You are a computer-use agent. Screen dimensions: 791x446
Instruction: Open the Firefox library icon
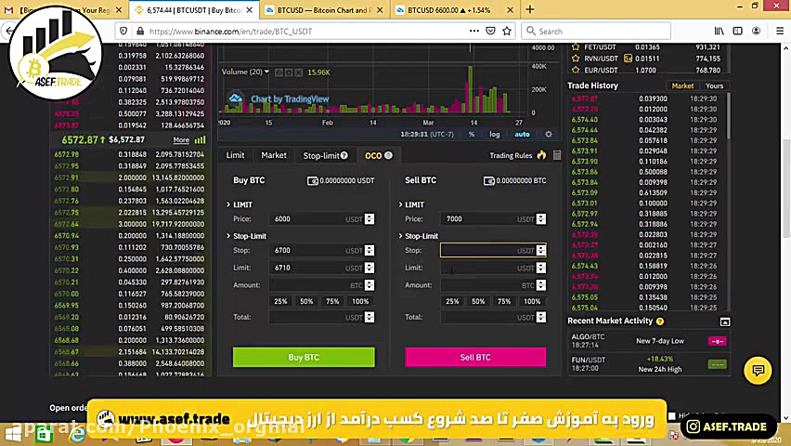coord(719,31)
